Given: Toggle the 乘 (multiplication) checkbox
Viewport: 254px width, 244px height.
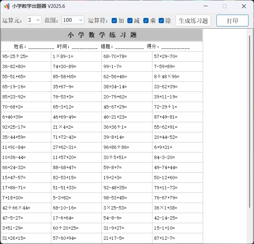Looking at the screenshot, I should click(146, 21).
